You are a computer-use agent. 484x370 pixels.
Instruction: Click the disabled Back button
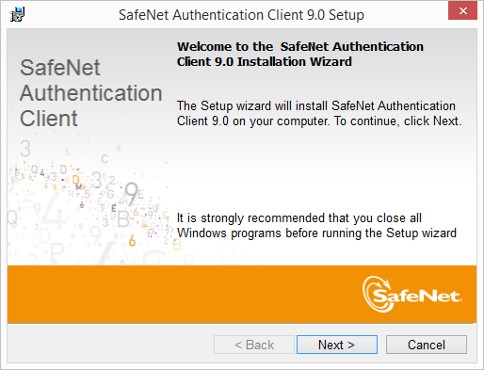(254, 345)
